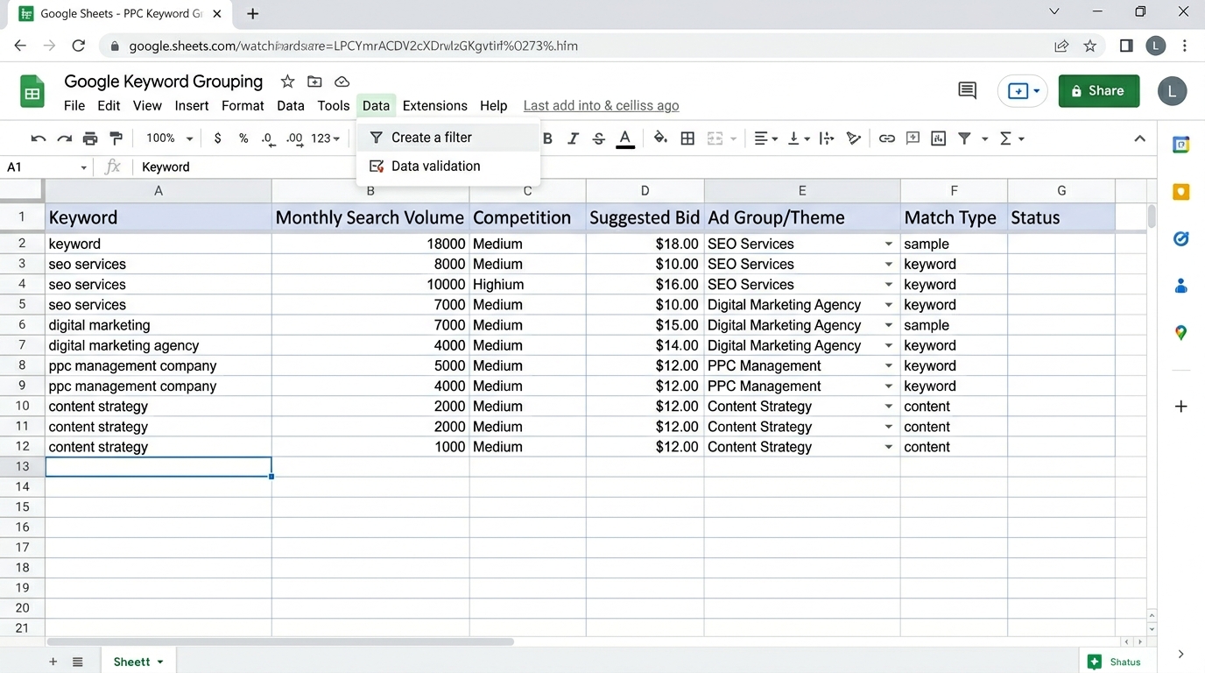
Task: Open the 123 number format dropdown
Action: click(326, 138)
